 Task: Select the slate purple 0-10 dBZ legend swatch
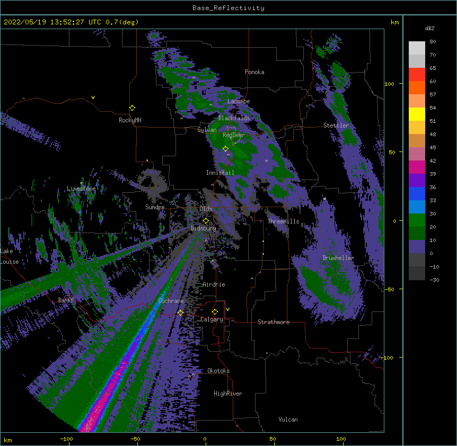[x=417, y=247]
